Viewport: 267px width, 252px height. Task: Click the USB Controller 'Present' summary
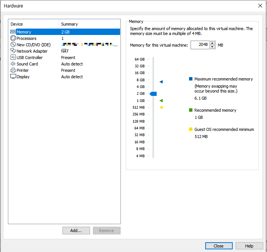(x=68, y=58)
